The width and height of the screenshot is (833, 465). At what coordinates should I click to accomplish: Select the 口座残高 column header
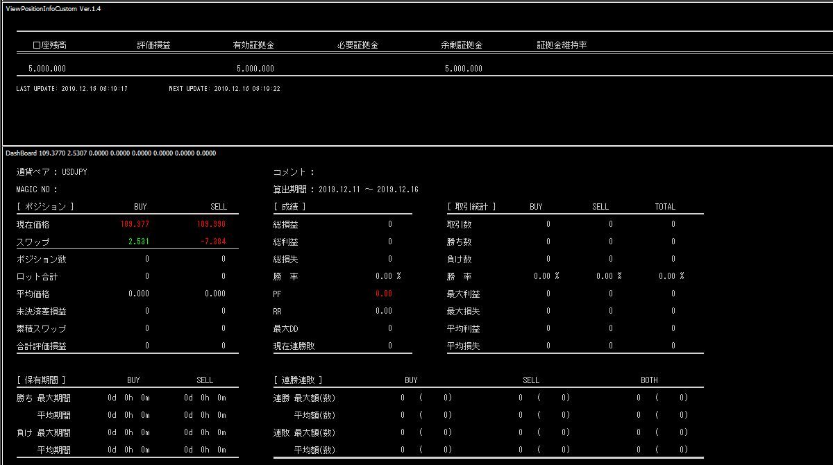coord(49,45)
